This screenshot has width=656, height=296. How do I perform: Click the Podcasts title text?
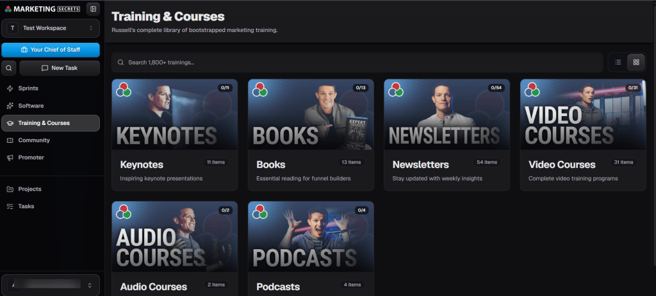tap(278, 287)
